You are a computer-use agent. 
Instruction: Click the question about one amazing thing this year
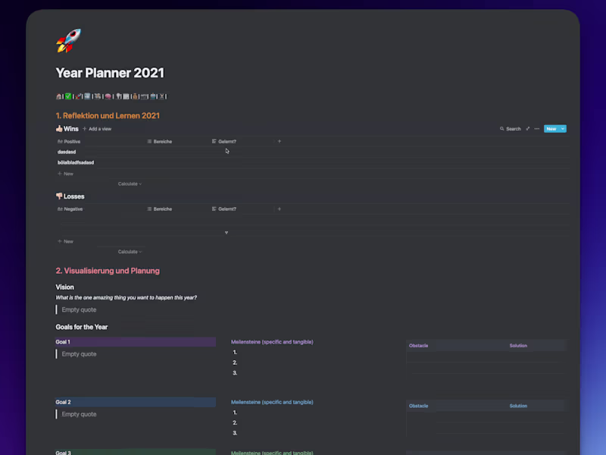pyautogui.click(x=127, y=297)
